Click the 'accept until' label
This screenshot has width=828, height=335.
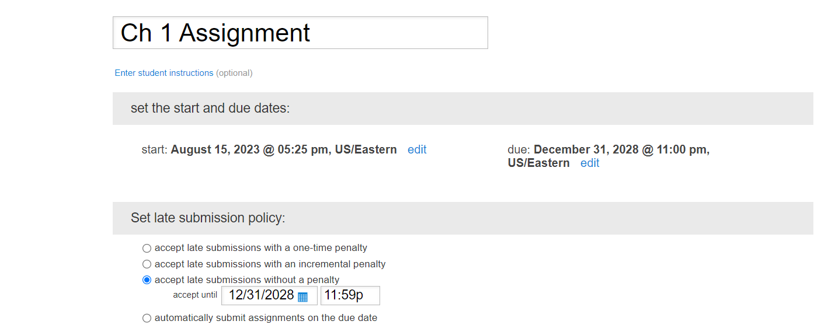click(195, 295)
